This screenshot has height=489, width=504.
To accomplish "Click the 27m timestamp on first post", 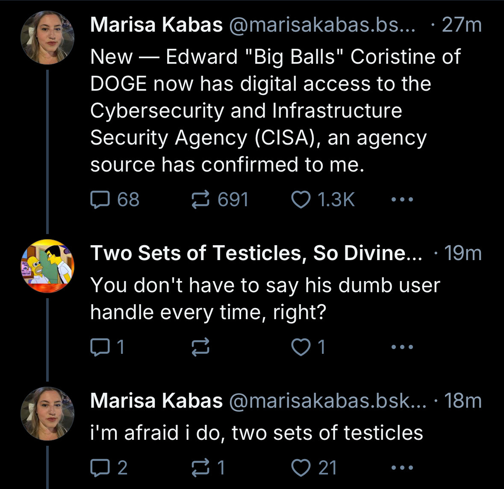I will [x=462, y=25].
